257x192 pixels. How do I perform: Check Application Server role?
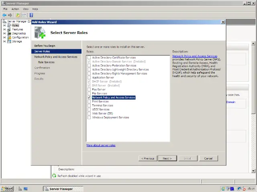click(x=89, y=77)
